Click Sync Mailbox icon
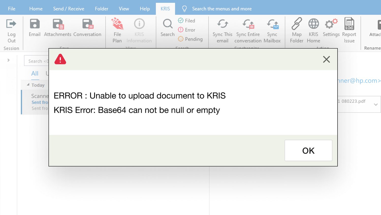Viewport: 381px width, 215px height. point(273,24)
